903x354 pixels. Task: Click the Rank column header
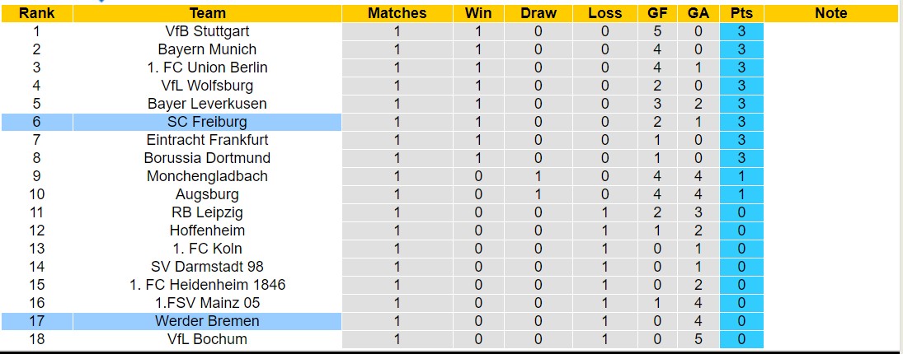point(36,13)
